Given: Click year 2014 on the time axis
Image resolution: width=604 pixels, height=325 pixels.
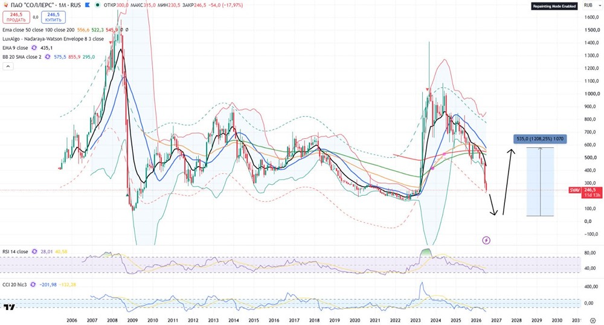Looking at the screenshot, I should [x=233, y=320].
